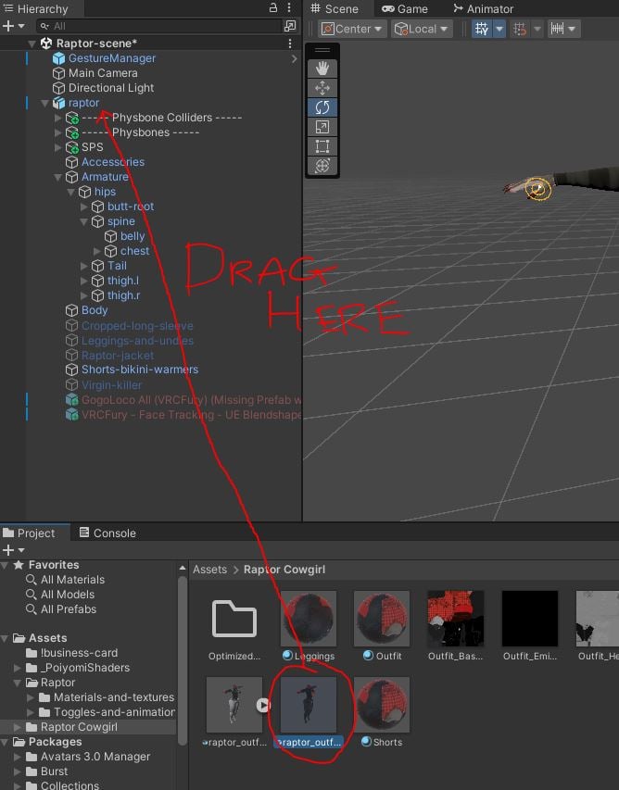Switch to the Game tab
This screenshot has height=790, width=619.
[405, 9]
